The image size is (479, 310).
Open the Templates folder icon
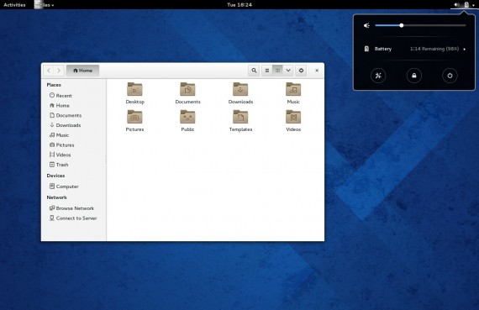[240, 117]
